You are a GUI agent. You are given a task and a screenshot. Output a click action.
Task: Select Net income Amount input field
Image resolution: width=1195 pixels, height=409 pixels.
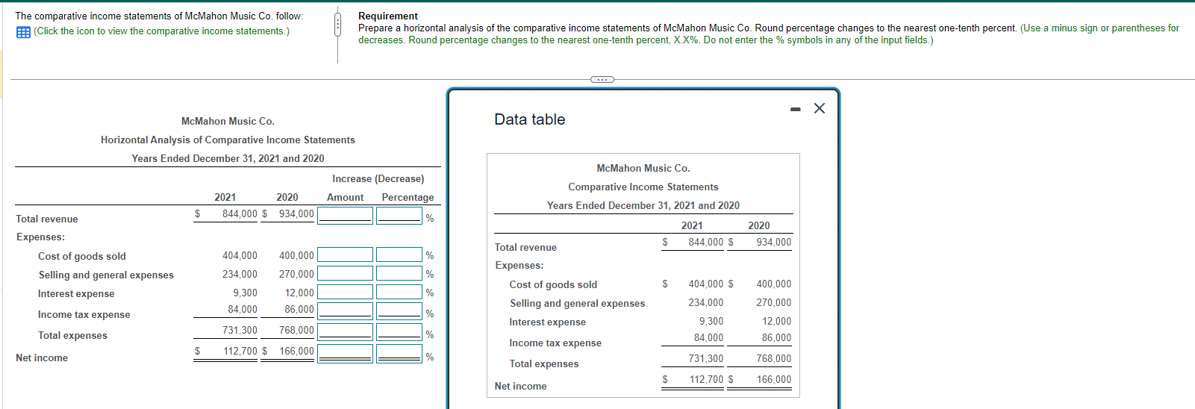345,353
